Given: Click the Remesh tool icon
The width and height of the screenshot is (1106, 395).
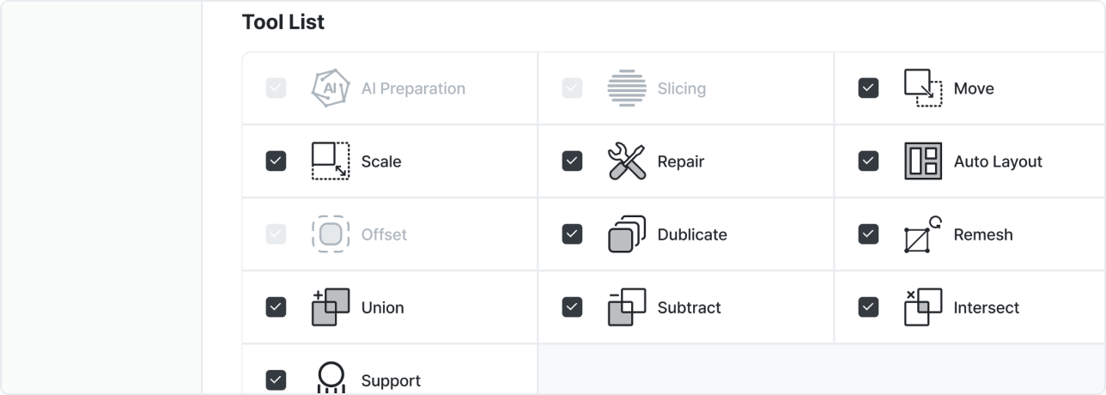Looking at the screenshot, I should [x=923, y=234].
